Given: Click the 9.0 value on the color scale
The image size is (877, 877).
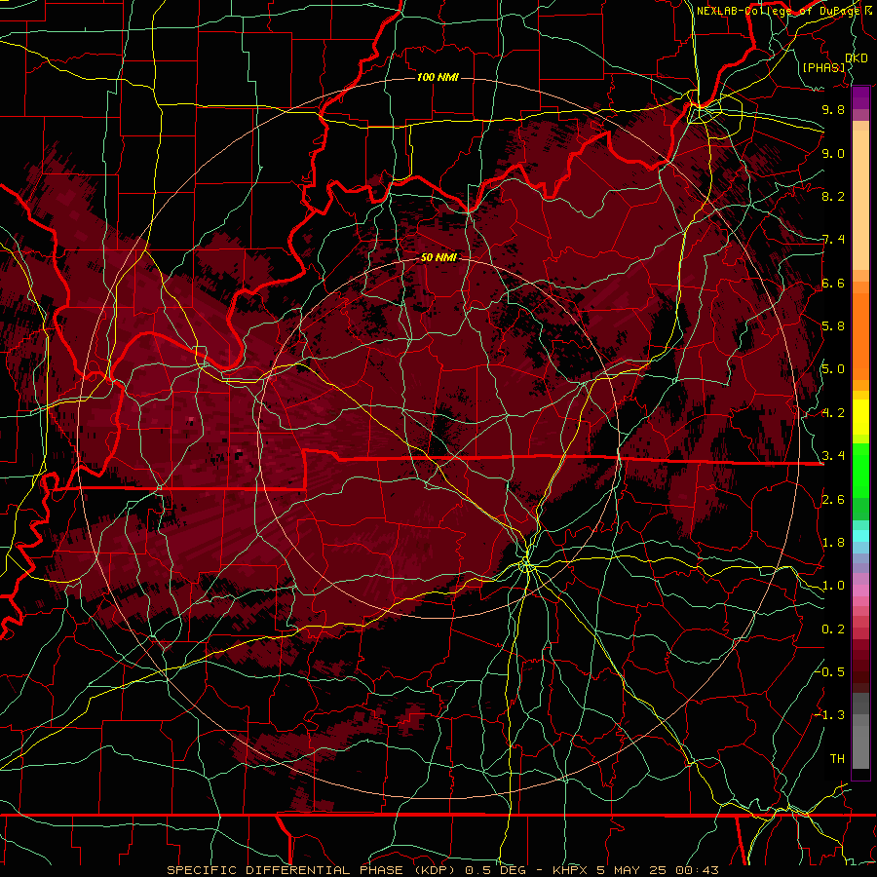Looking at the screenshot, I should (833, 153).
